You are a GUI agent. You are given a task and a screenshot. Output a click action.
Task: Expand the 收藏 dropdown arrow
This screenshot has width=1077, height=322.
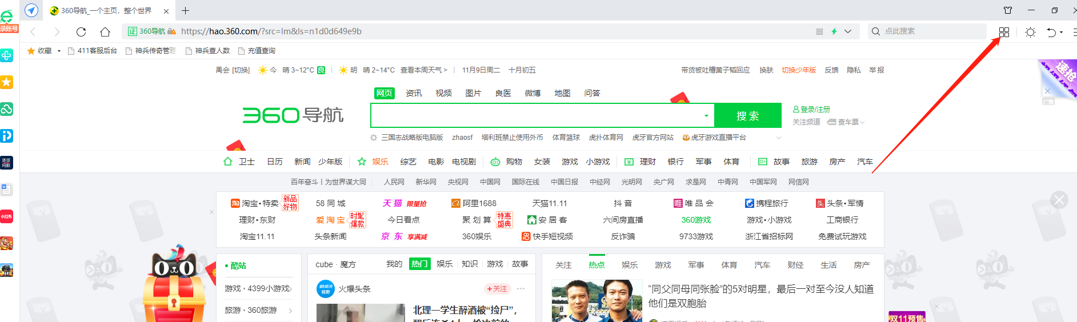coord(59,51)
